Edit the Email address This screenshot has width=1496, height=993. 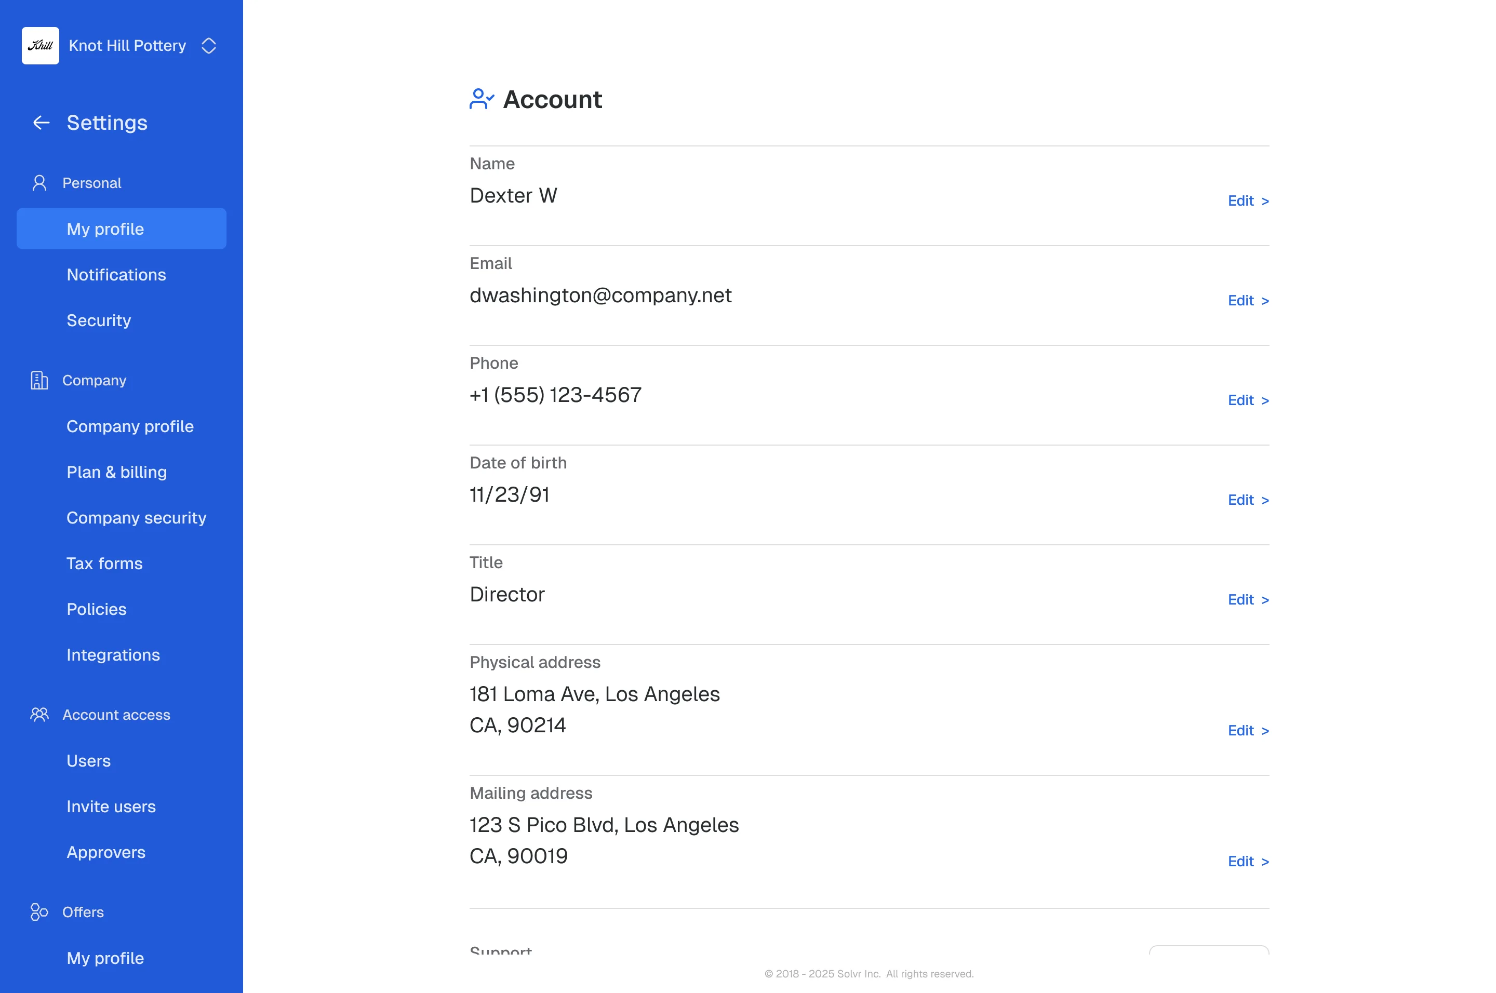1247,301
